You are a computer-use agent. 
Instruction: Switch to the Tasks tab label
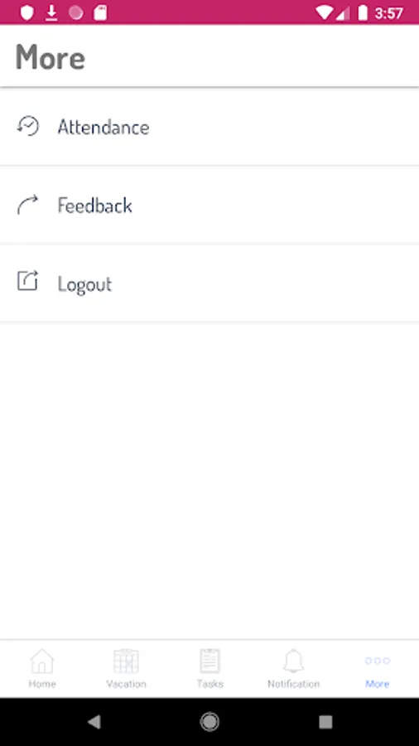(x=210, y=684)
